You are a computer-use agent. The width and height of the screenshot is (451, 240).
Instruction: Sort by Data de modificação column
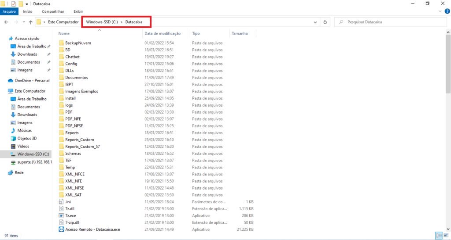(x=162, y=33)
